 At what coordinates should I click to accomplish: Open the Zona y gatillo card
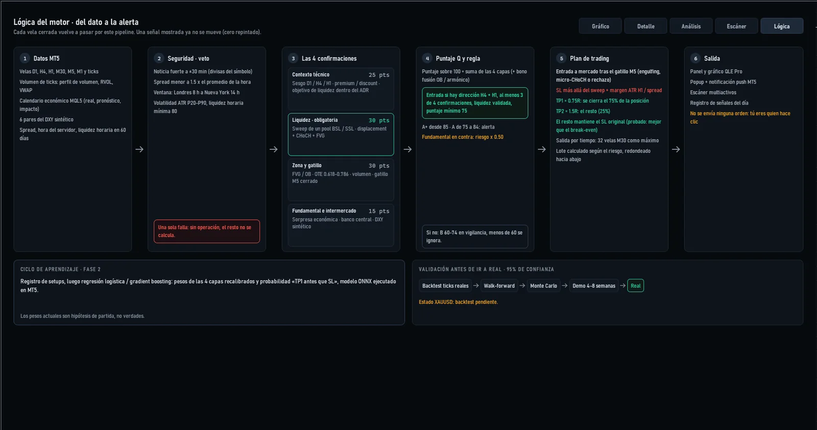pyautogui.click(x=341, y=180)
